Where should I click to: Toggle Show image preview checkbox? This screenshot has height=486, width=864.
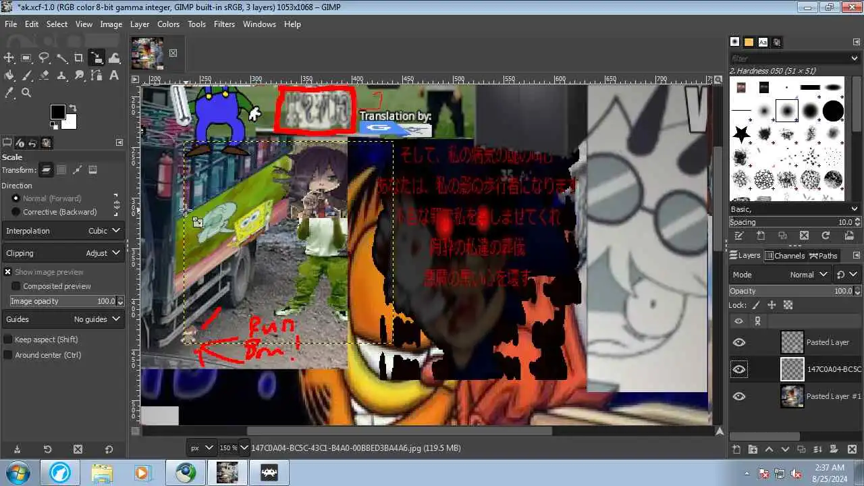point(8,272)
